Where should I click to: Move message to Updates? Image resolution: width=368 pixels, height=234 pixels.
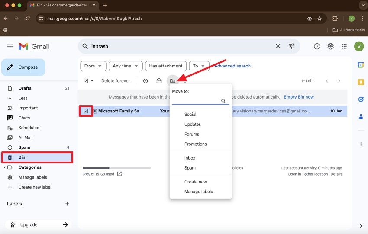click(x=193, y=124)
